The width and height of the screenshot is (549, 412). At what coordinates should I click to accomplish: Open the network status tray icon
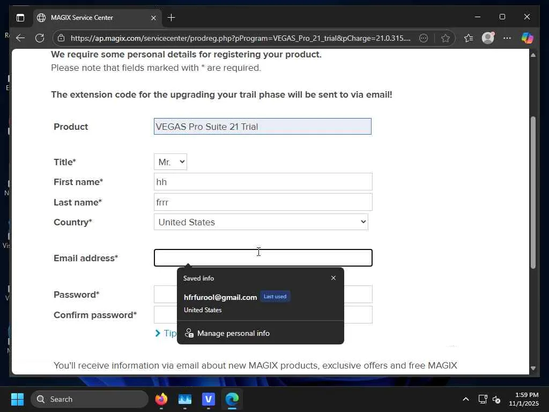tap(483, 399)
